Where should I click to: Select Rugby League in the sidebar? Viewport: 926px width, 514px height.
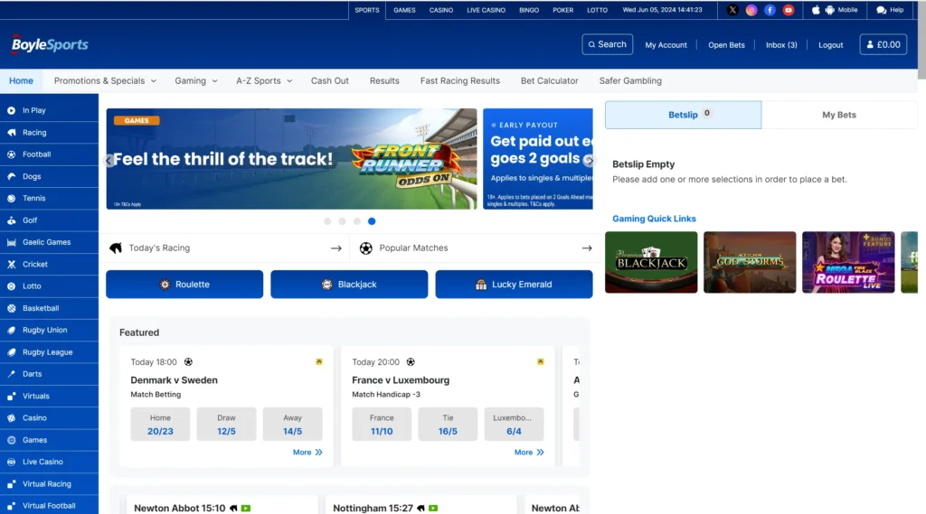(49, 352)
